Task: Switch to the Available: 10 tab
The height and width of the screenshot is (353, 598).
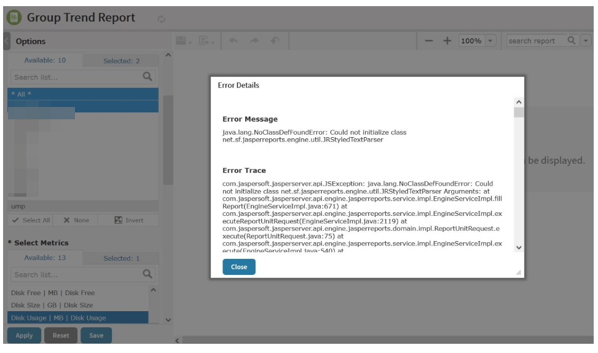Action: pyautogui.click(x=45, y=60)
